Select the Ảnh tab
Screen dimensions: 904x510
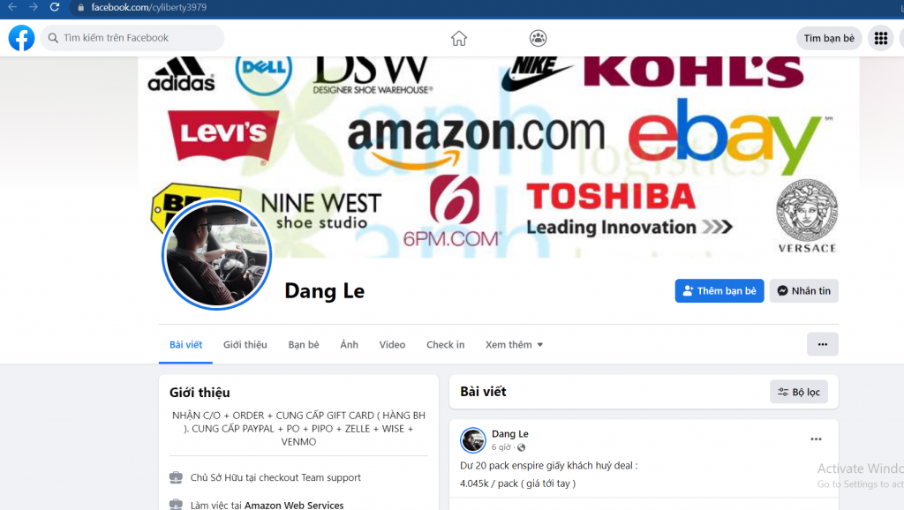coord(349,345)
